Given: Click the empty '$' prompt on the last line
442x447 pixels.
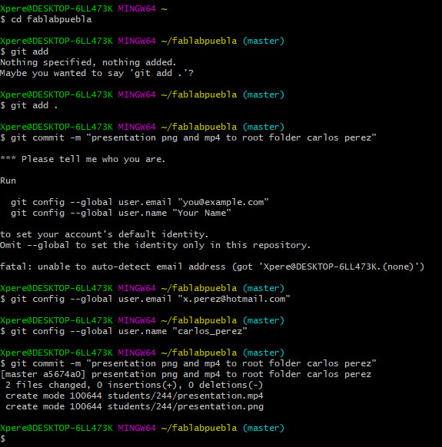Looking at the screenshot, I should click(x=3, y=439).
